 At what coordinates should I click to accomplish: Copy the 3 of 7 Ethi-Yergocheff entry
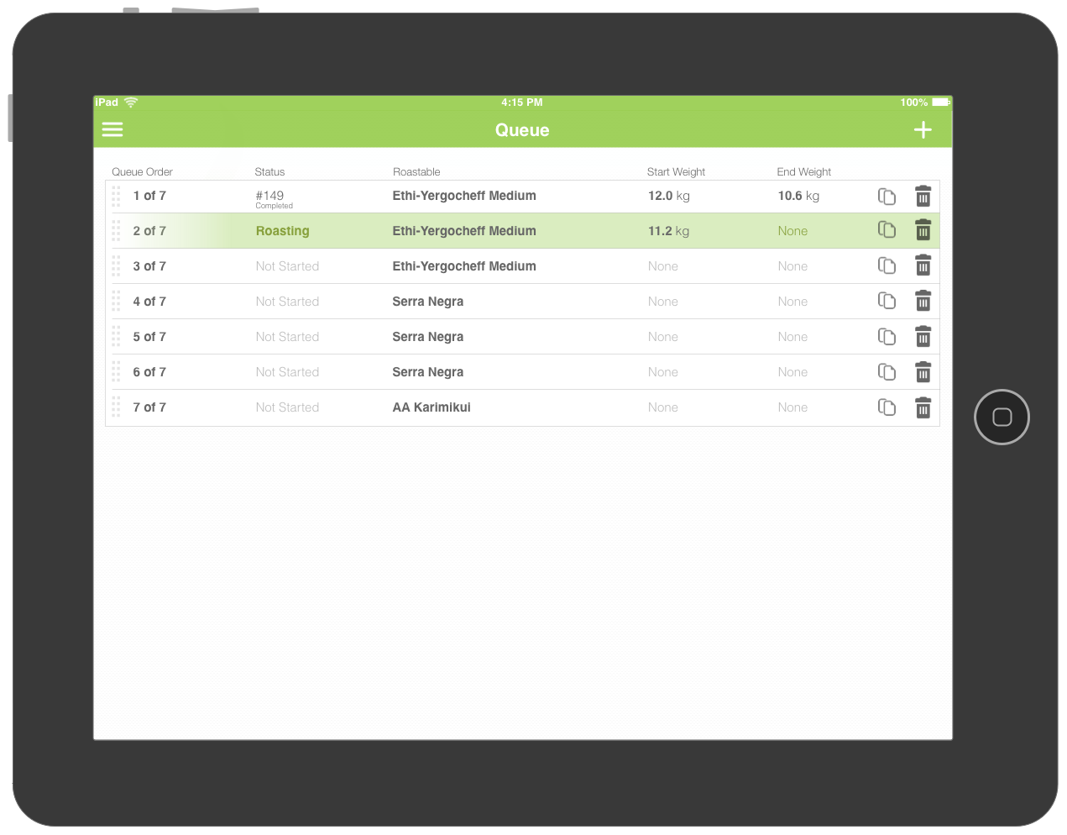[887, 265]
